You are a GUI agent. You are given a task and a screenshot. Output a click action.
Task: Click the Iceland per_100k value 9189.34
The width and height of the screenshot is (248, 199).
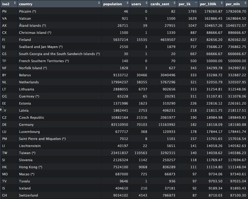214,188
